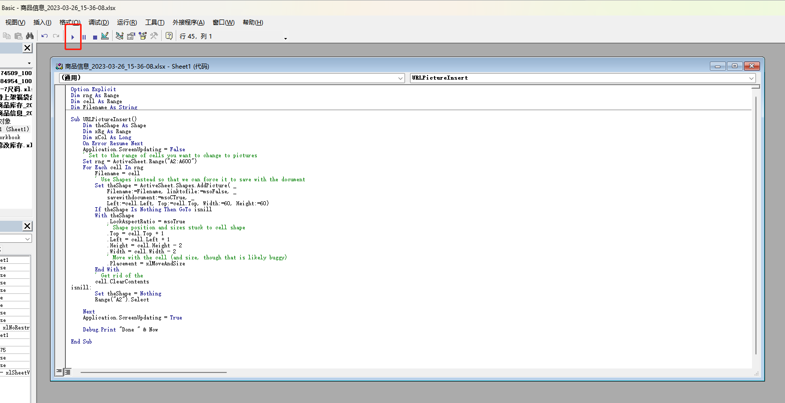Run the macro with the play button

(x=73, y=37)
